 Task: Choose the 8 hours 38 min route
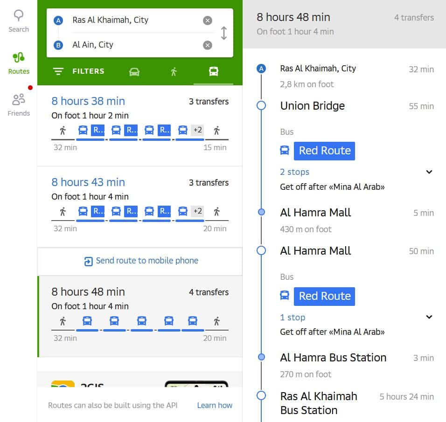[140, 126]
